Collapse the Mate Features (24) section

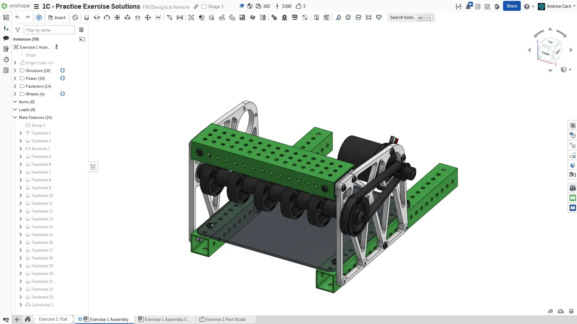point(15,117)
